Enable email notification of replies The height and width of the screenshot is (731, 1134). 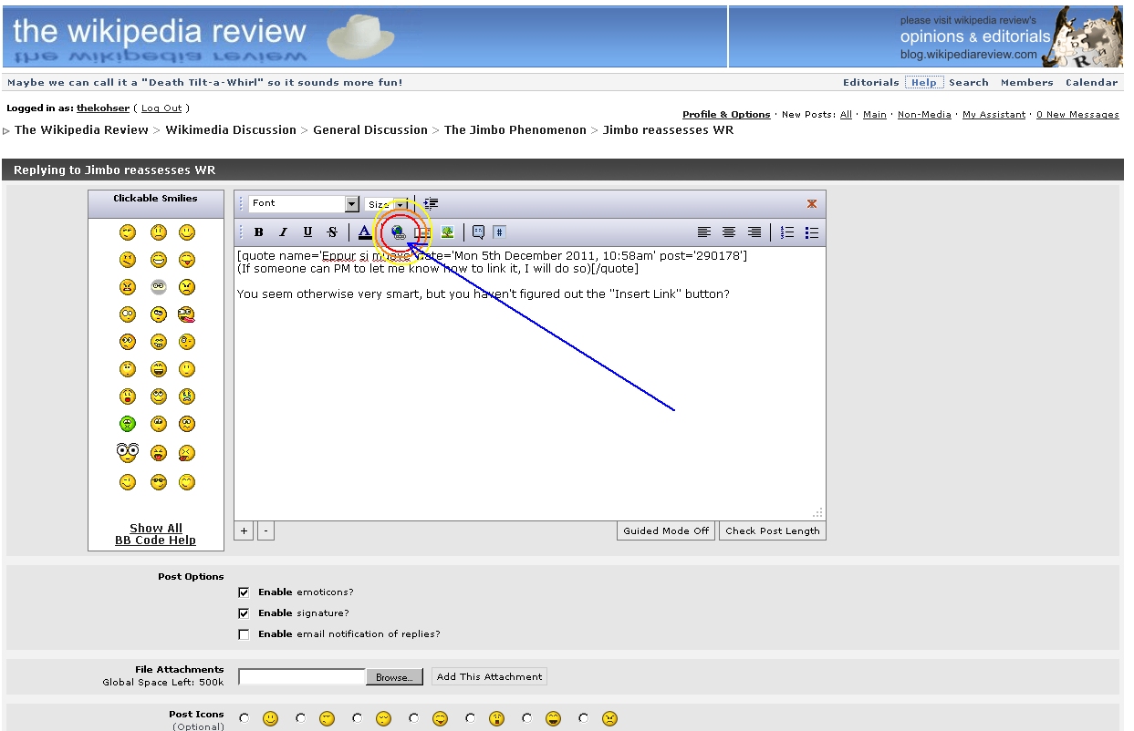pyautogui.click(x=244, y=634)
